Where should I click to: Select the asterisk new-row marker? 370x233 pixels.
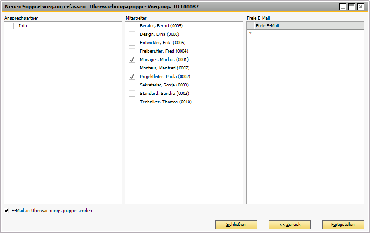(250, 34)
